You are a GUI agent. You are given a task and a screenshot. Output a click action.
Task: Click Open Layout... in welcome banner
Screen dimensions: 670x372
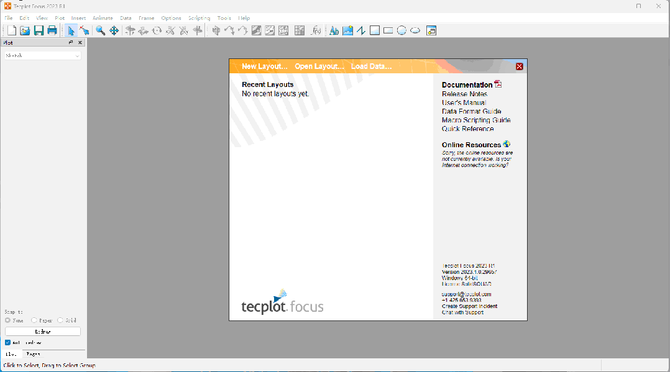(x=319, y=66)
